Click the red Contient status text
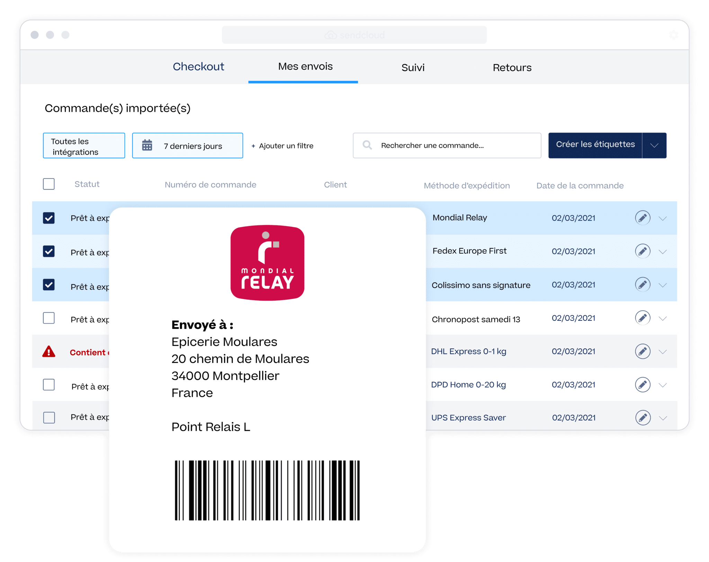Image resolution: width=709 pixels, height=562 pixels. coord(89,352)
